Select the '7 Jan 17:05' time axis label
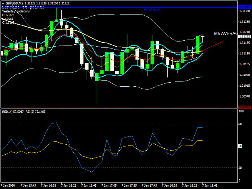The width and height of the screenshot is (252, 189). pos(109,185)
